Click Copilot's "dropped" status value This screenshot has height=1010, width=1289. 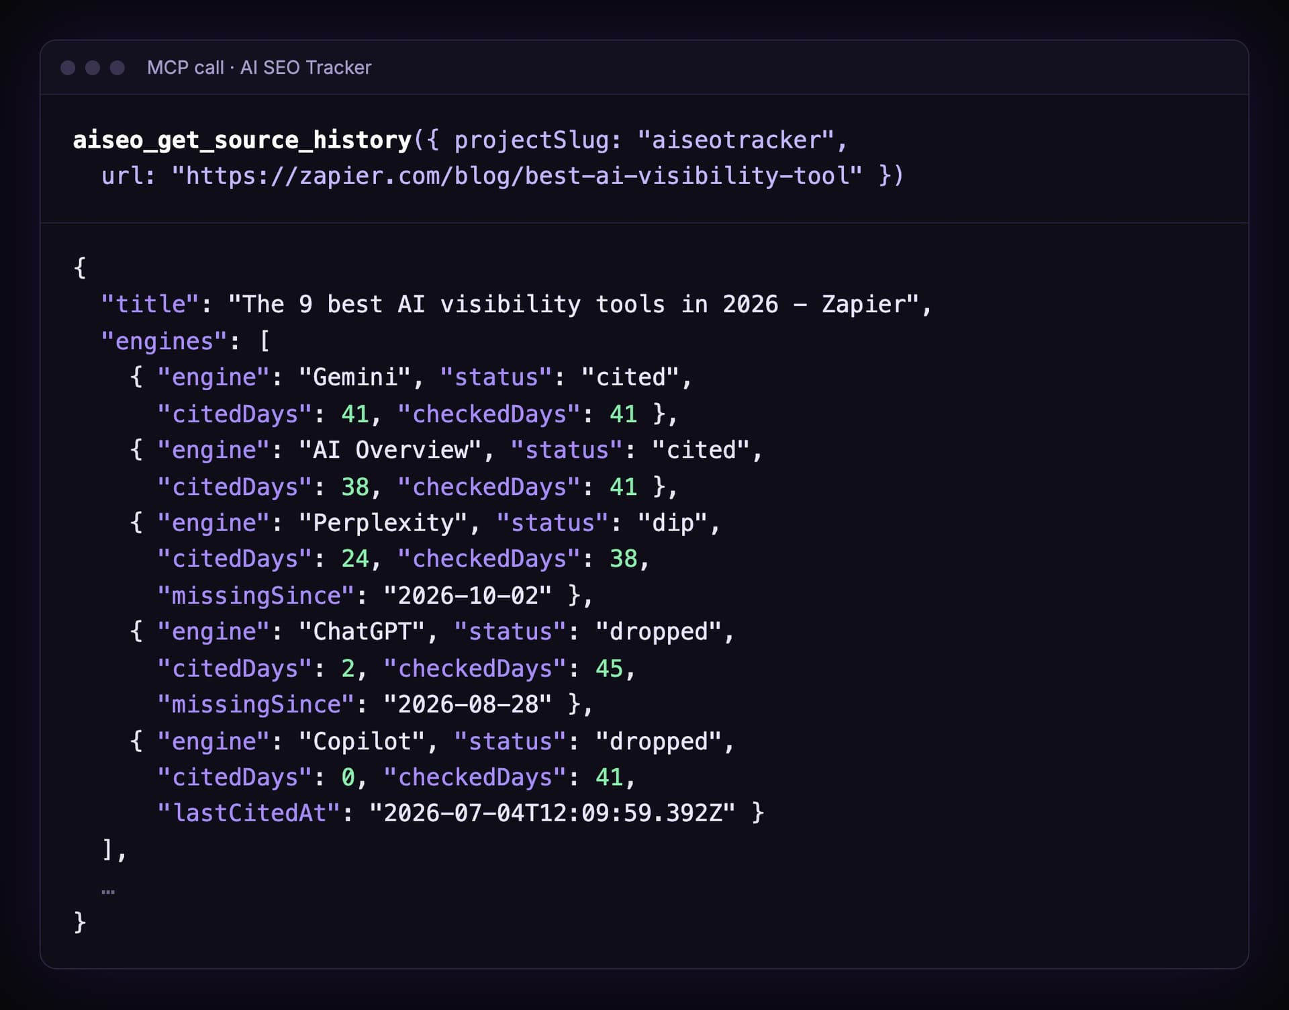659,741
